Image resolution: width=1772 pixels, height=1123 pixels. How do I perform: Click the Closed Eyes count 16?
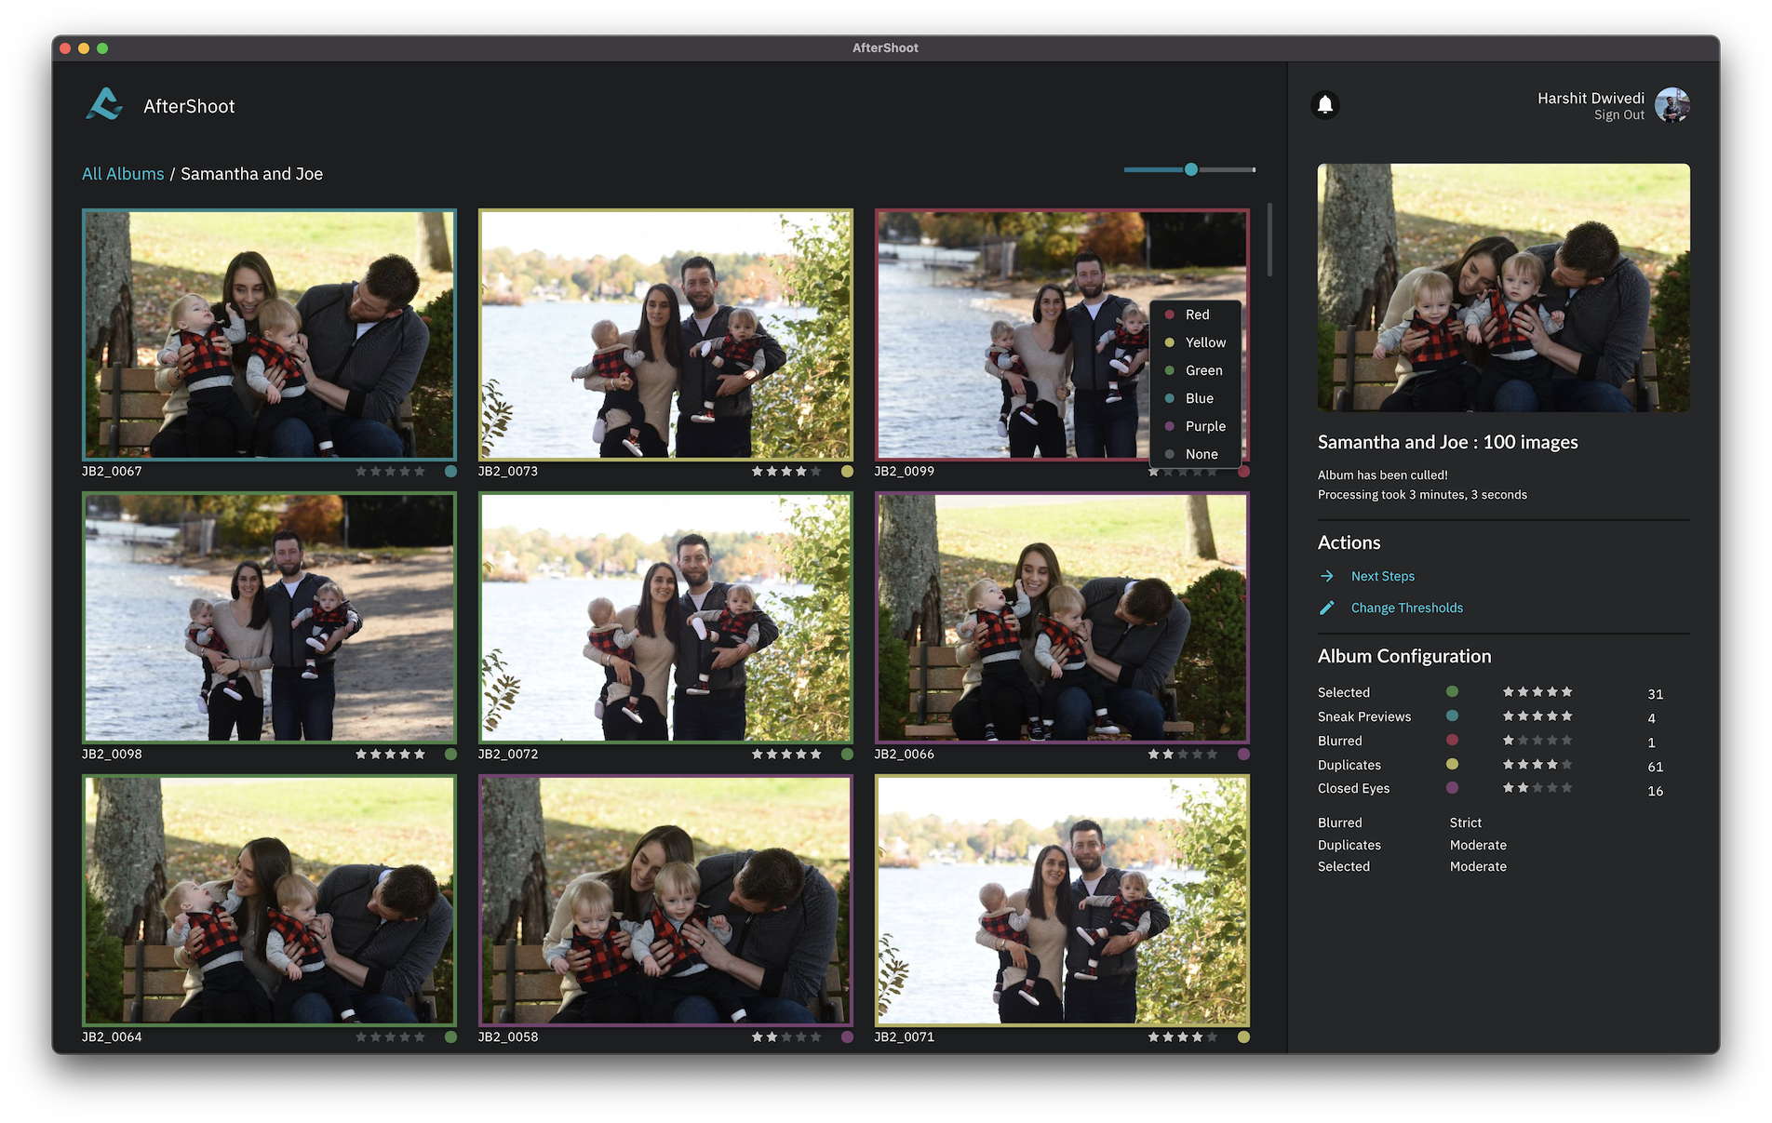tap(1656, 792)
